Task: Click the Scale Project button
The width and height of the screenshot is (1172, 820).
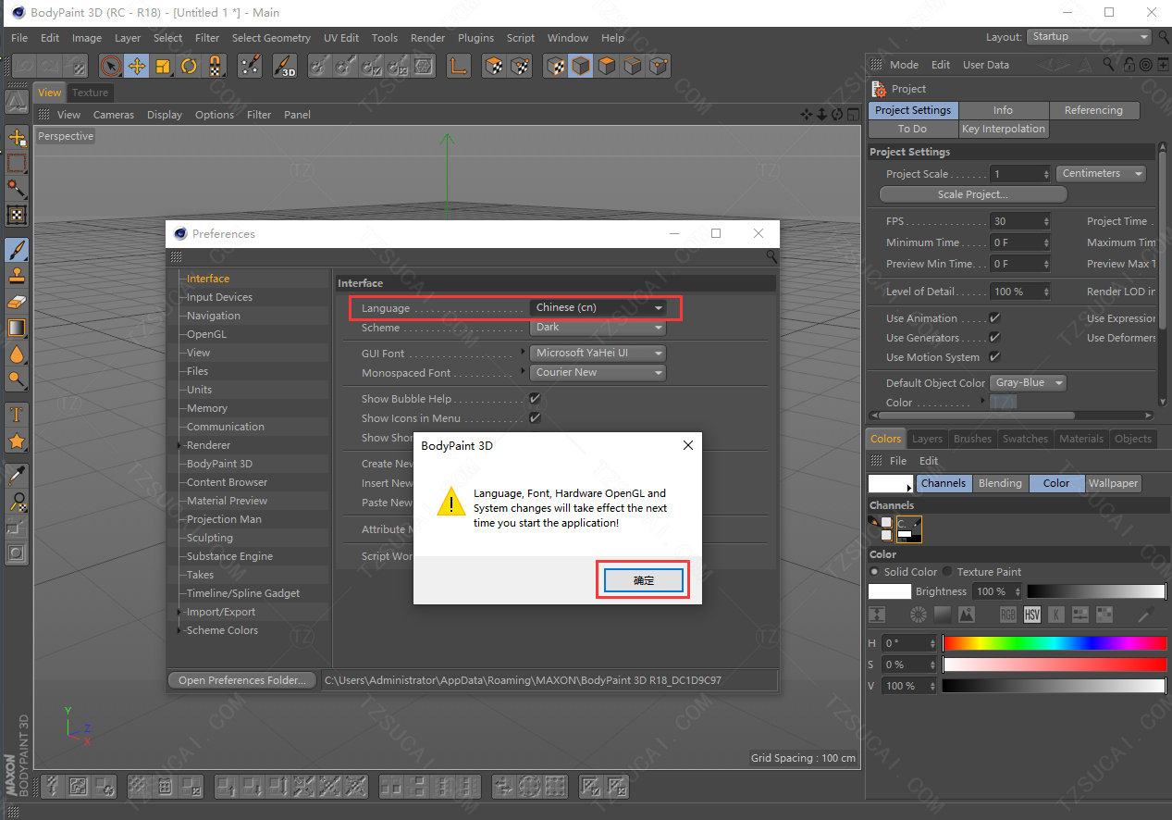Action: pyautogui.click(x=972, y=194)
